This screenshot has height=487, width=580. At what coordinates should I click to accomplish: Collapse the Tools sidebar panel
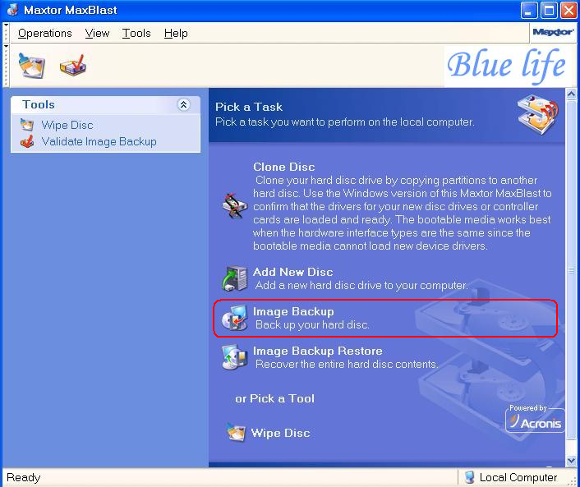[x=183, y=105]
